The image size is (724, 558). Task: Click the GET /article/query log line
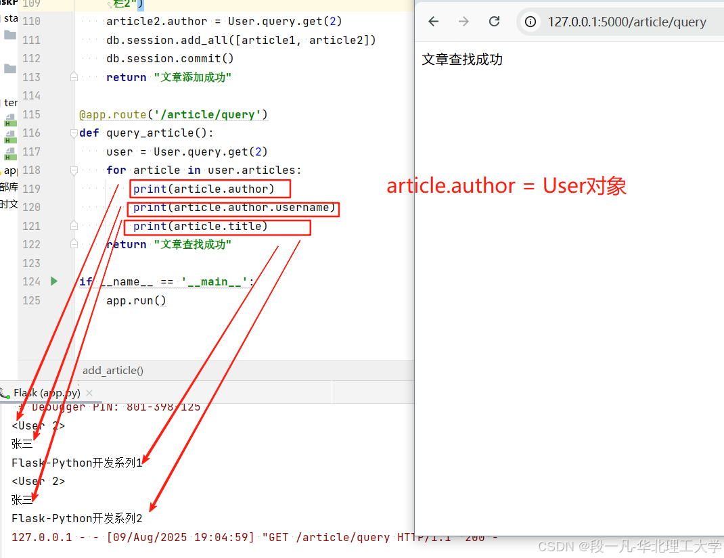pos(254,537)
